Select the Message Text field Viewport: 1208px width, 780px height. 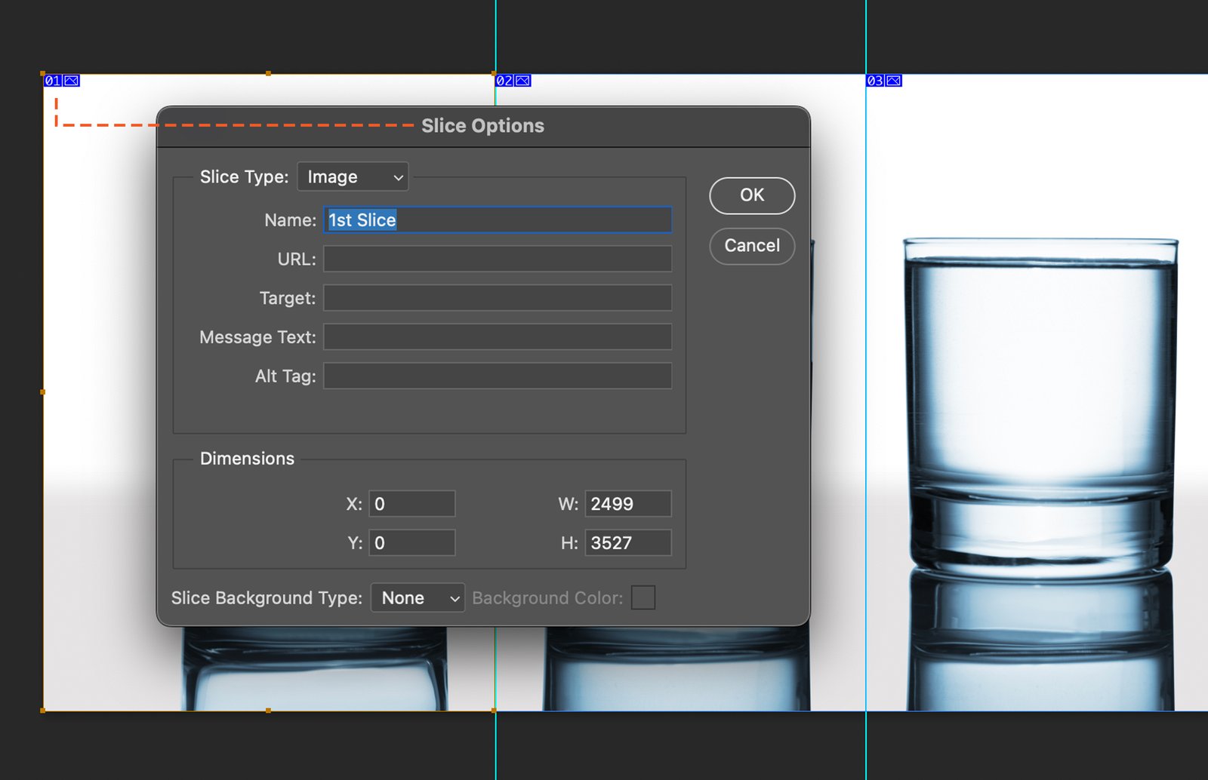[498, 337]
